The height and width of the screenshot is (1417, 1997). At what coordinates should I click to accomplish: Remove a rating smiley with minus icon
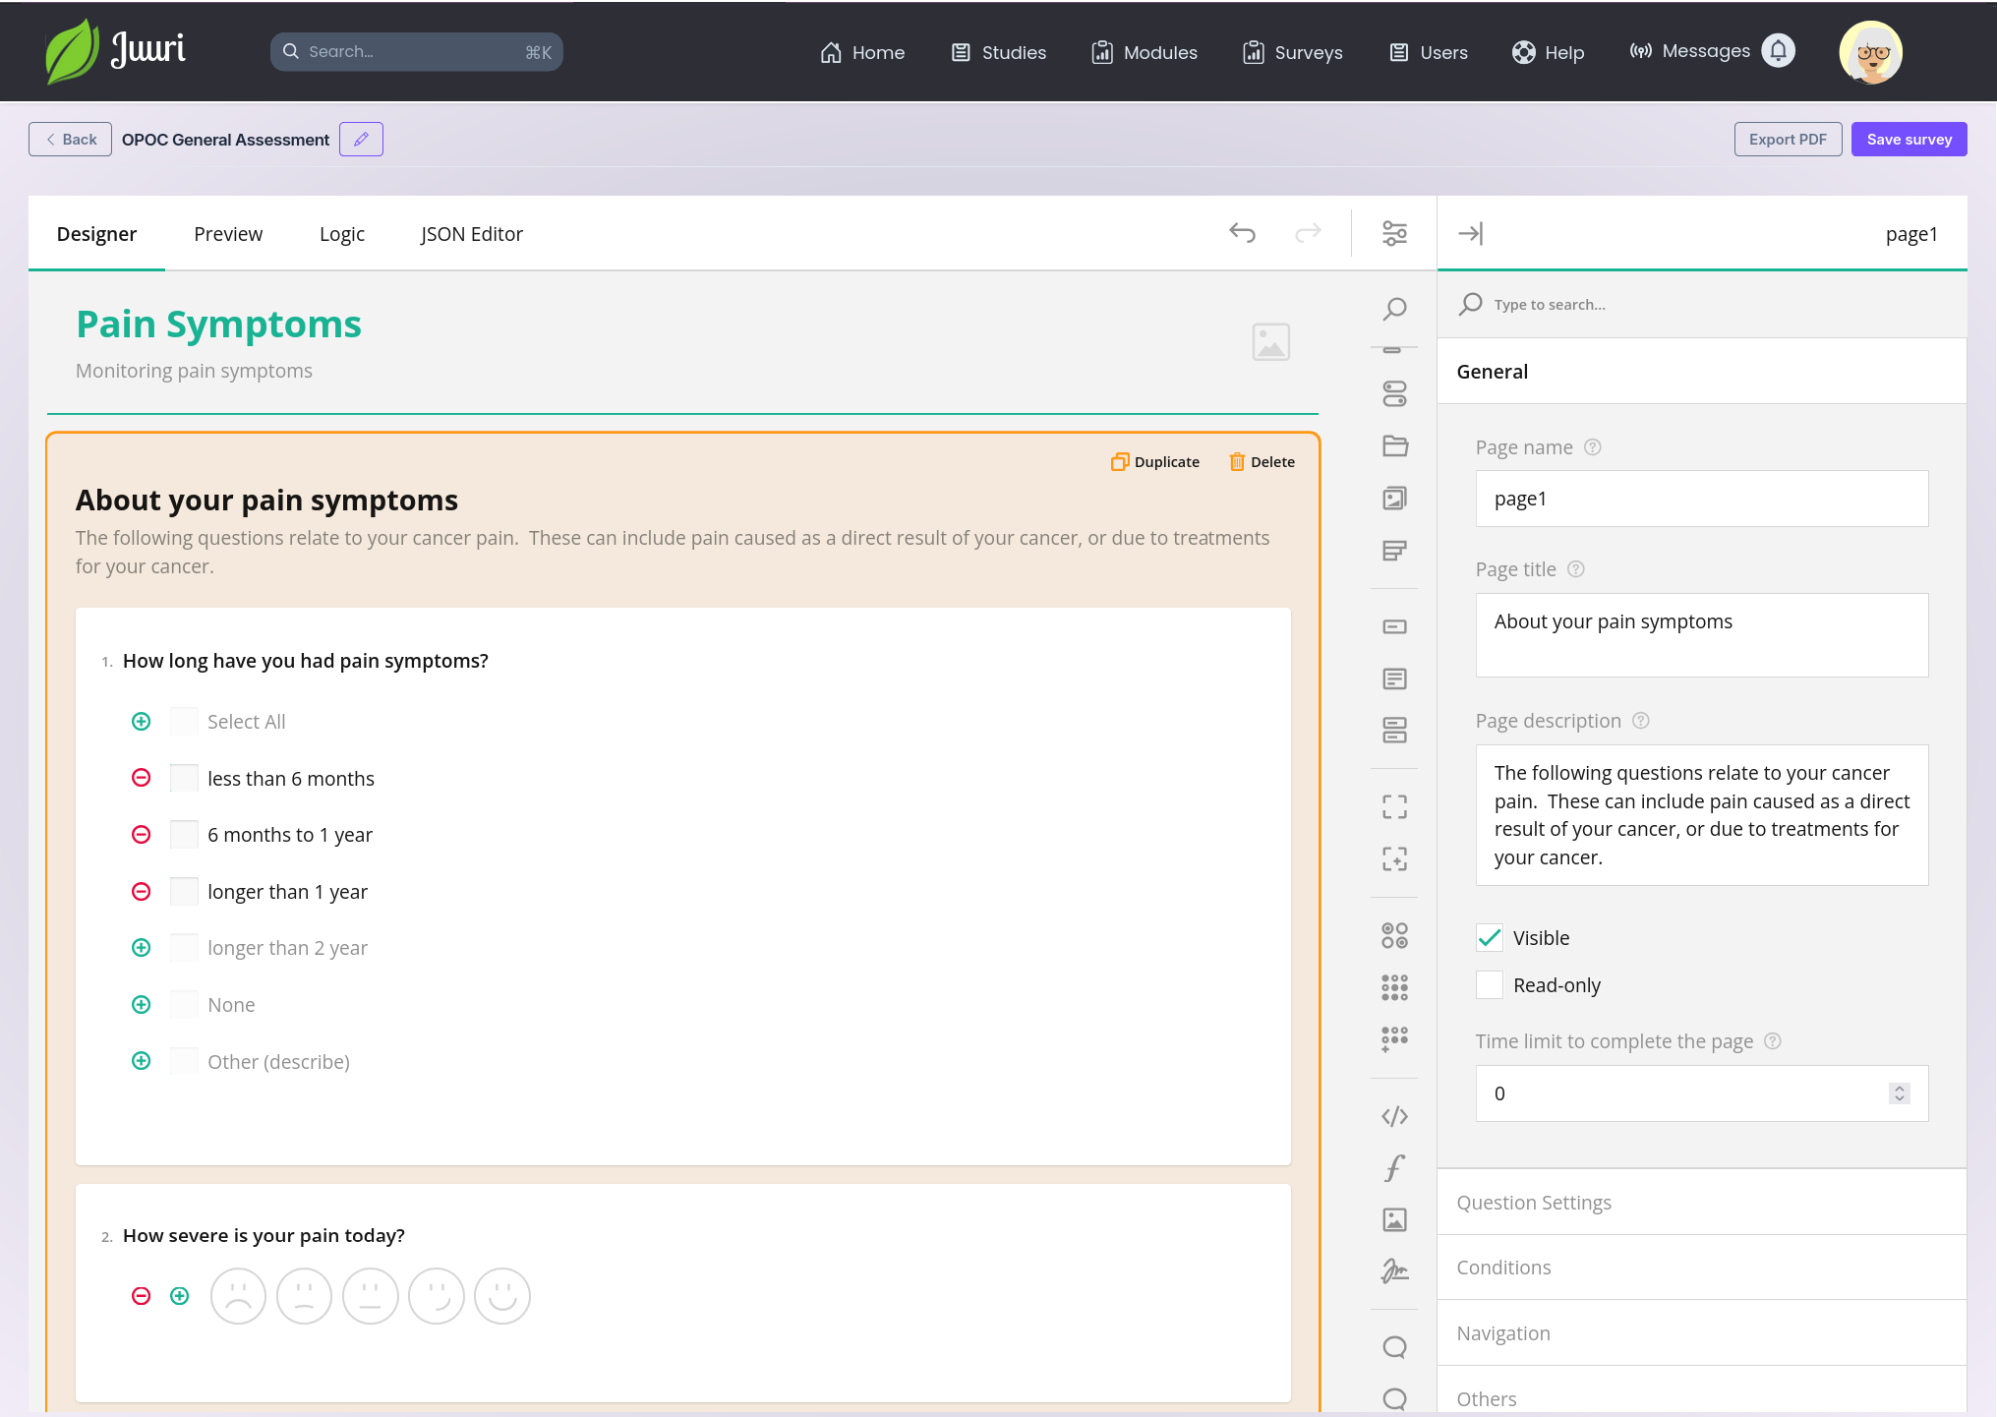[x=142, y=1296]
